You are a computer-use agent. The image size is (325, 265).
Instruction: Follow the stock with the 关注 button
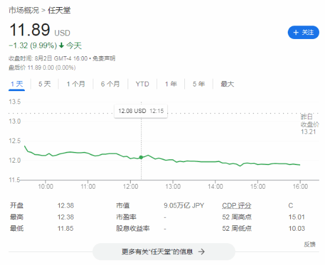[303, 33]
